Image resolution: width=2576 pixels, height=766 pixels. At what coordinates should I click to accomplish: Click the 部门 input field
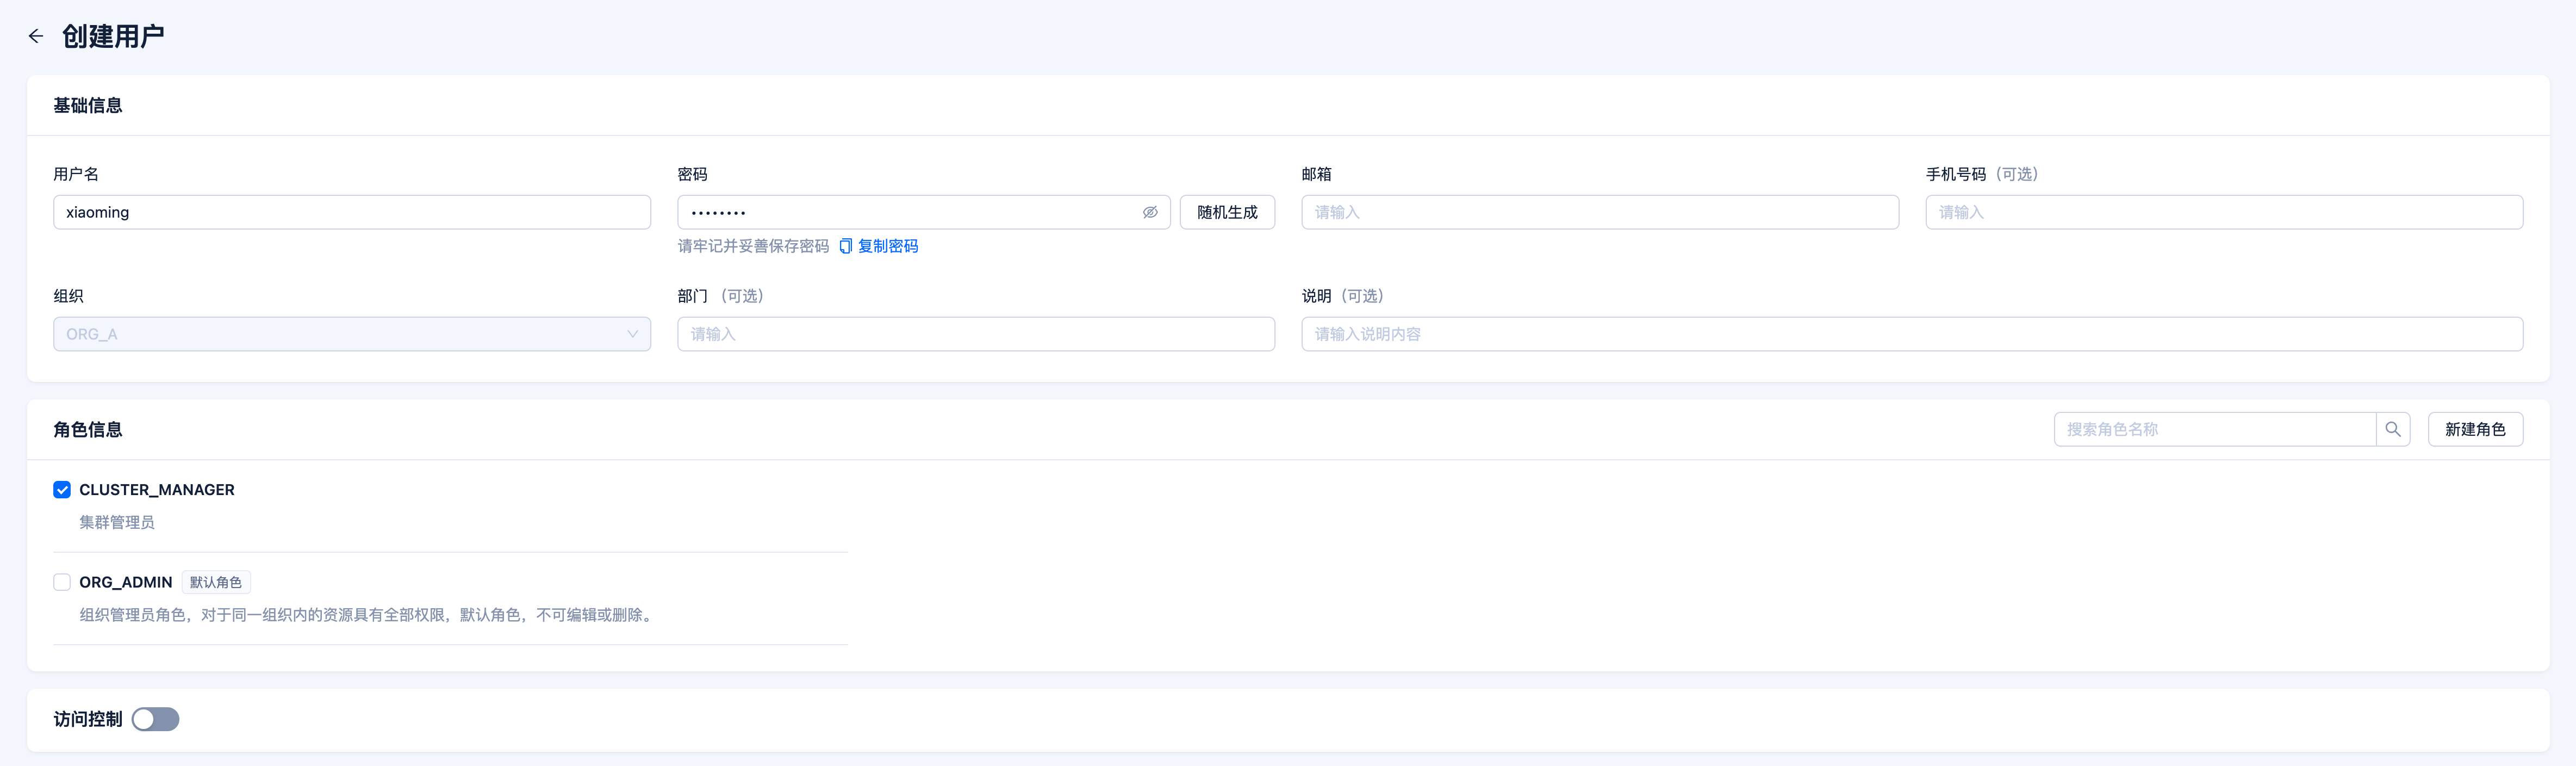(976, 334)
